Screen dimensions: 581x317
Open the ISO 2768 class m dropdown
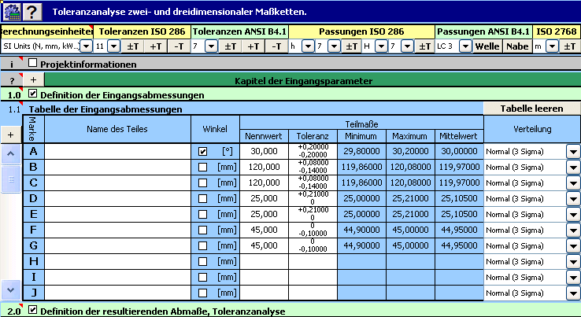point(552,46)
